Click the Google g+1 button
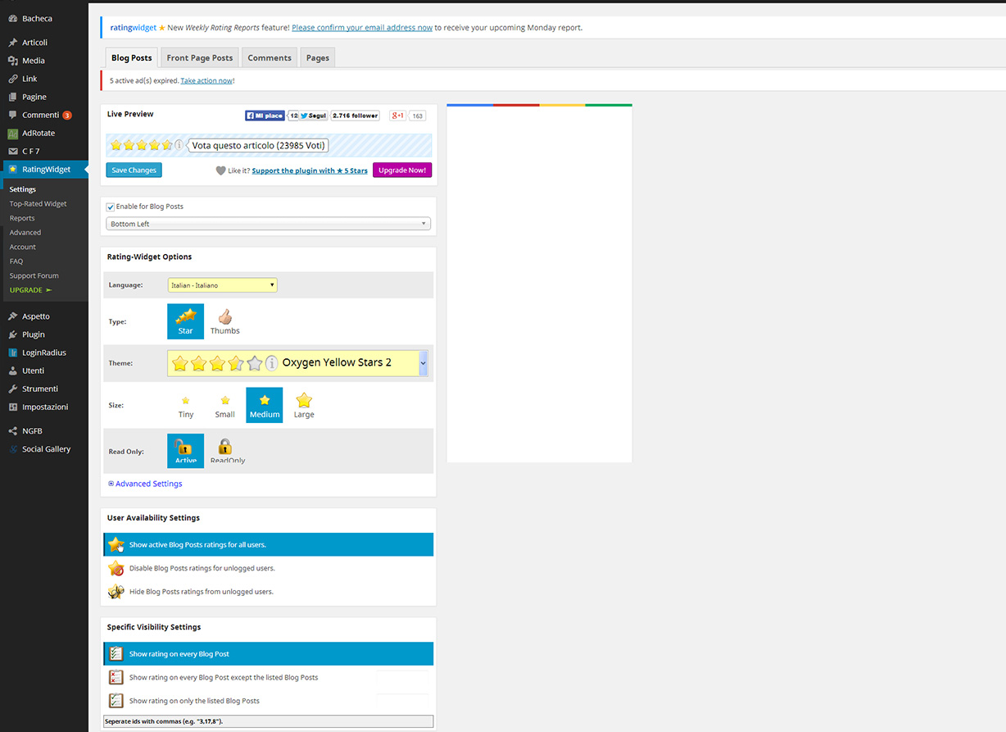1006x732 pixels. point(397,116)
